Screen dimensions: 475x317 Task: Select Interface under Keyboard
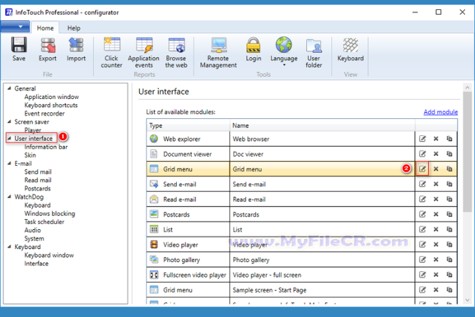point(36,264)
